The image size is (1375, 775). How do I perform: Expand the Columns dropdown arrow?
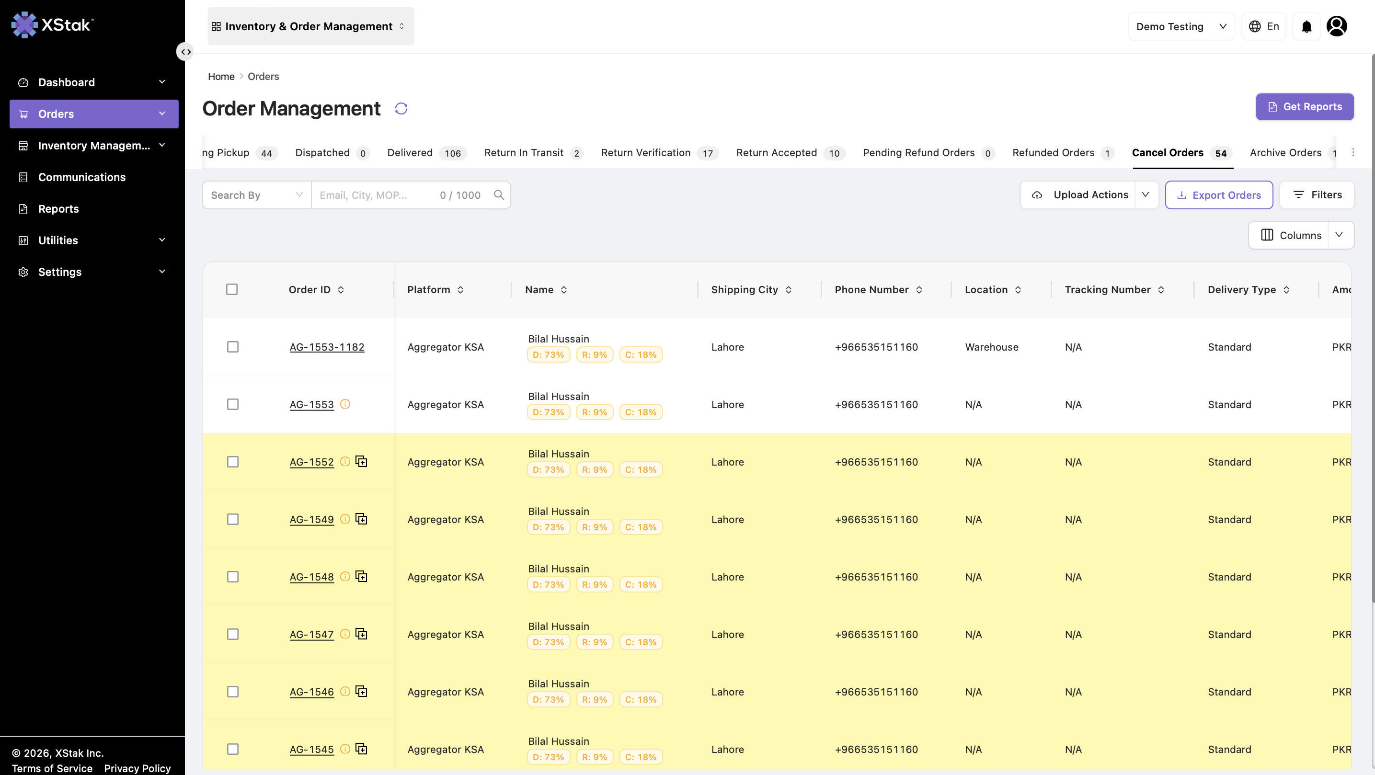coord(1339,235)
